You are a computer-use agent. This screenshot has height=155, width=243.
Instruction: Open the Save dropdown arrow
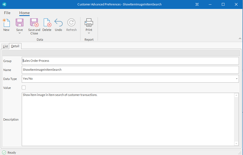click(20, 33)
